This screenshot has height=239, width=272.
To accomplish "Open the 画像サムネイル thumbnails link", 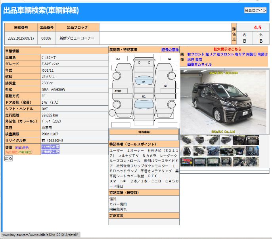I will [x=199, y=64].
